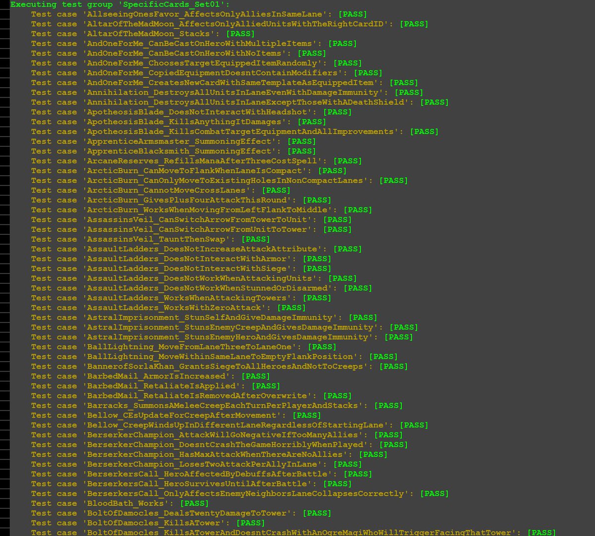595x536 pixels.
Task: Click 'BarbedMail_RetaliateIsApplied' test line
Action: coord(156,386)
